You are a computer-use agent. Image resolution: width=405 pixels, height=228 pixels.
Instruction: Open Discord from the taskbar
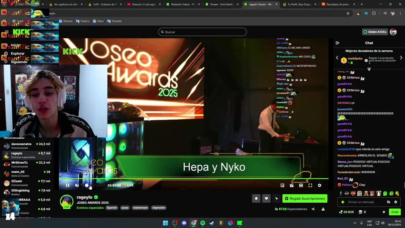(x=184, y=223)
